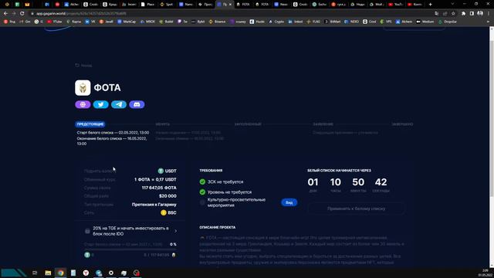Click the BSC network coin icon
This screenshot has height=278, width=494.
(x=164, y=213)
